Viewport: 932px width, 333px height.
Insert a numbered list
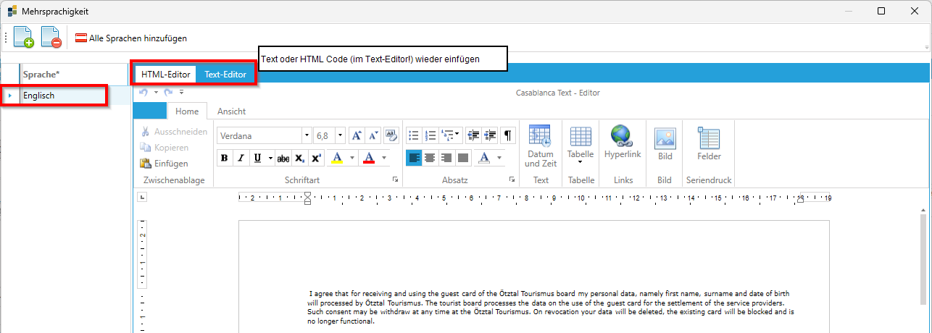430,135
